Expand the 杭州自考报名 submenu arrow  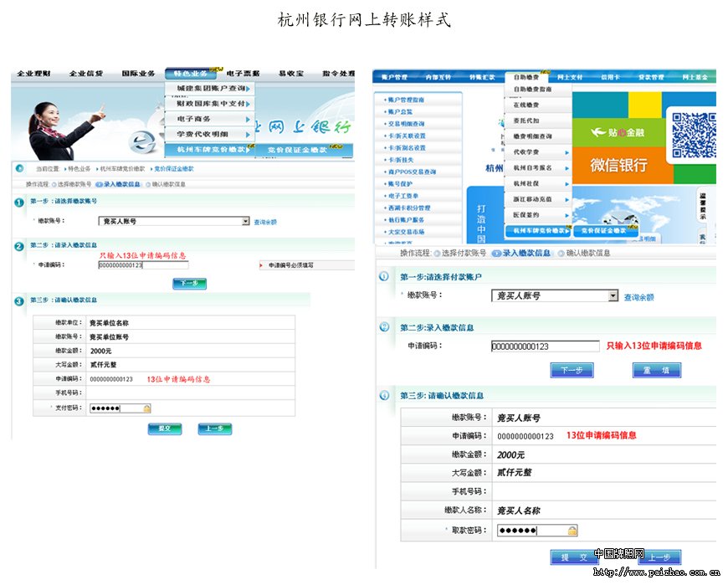(567, 168)
